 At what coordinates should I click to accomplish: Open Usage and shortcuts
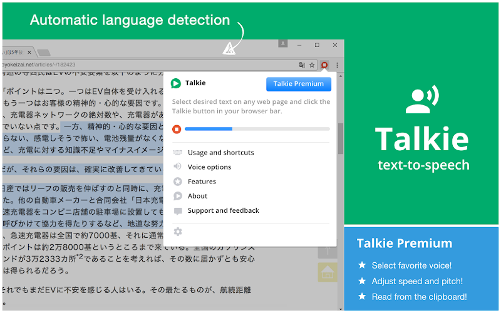point(221,152)
